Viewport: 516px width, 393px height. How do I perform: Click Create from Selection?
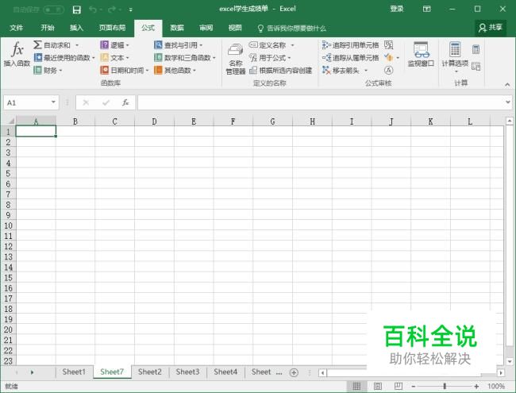pos(281,70)
